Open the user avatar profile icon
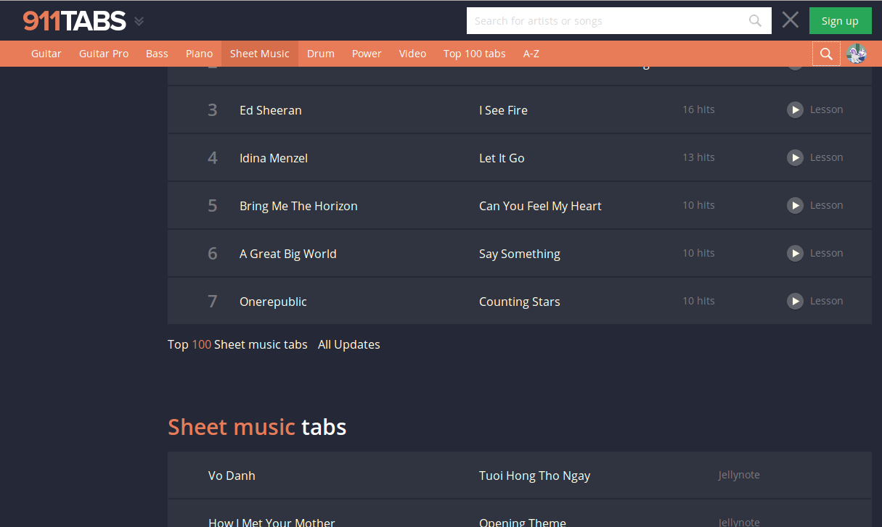This screenshot has height=527, width=882. pyautogui.click(x=857, y=54)
